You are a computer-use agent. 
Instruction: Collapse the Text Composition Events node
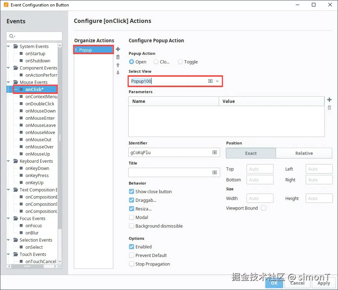click(x=8, y=190)
